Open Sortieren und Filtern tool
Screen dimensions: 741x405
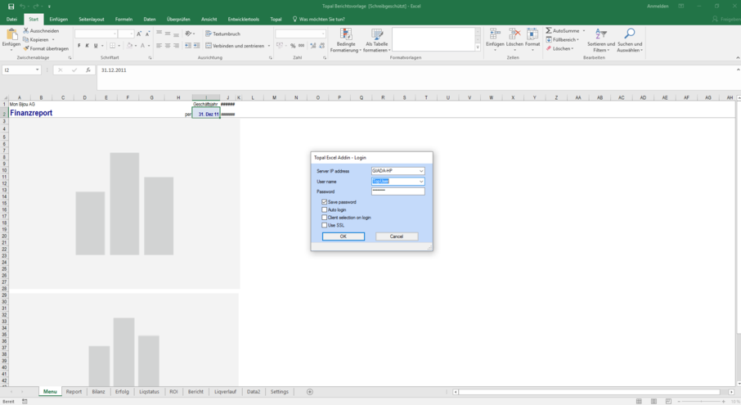click(x=600, y=34)
